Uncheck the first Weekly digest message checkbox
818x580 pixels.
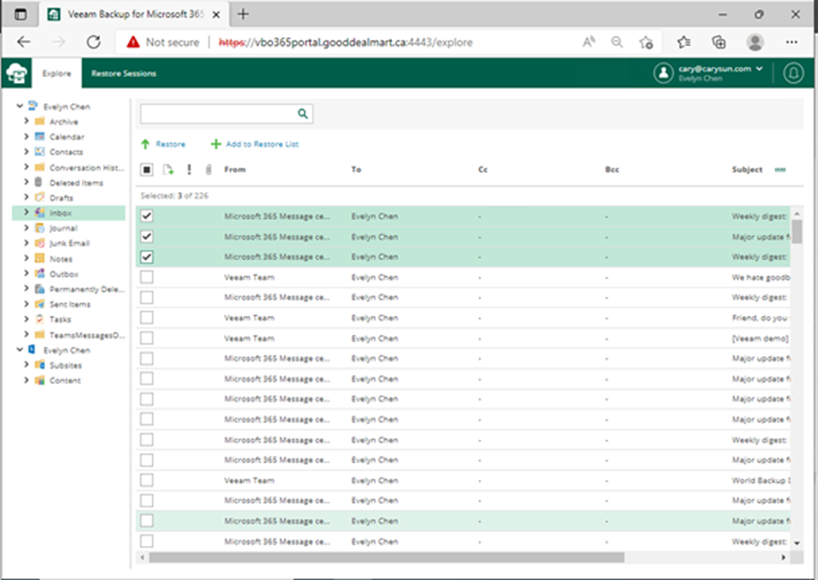pos(146,216)
